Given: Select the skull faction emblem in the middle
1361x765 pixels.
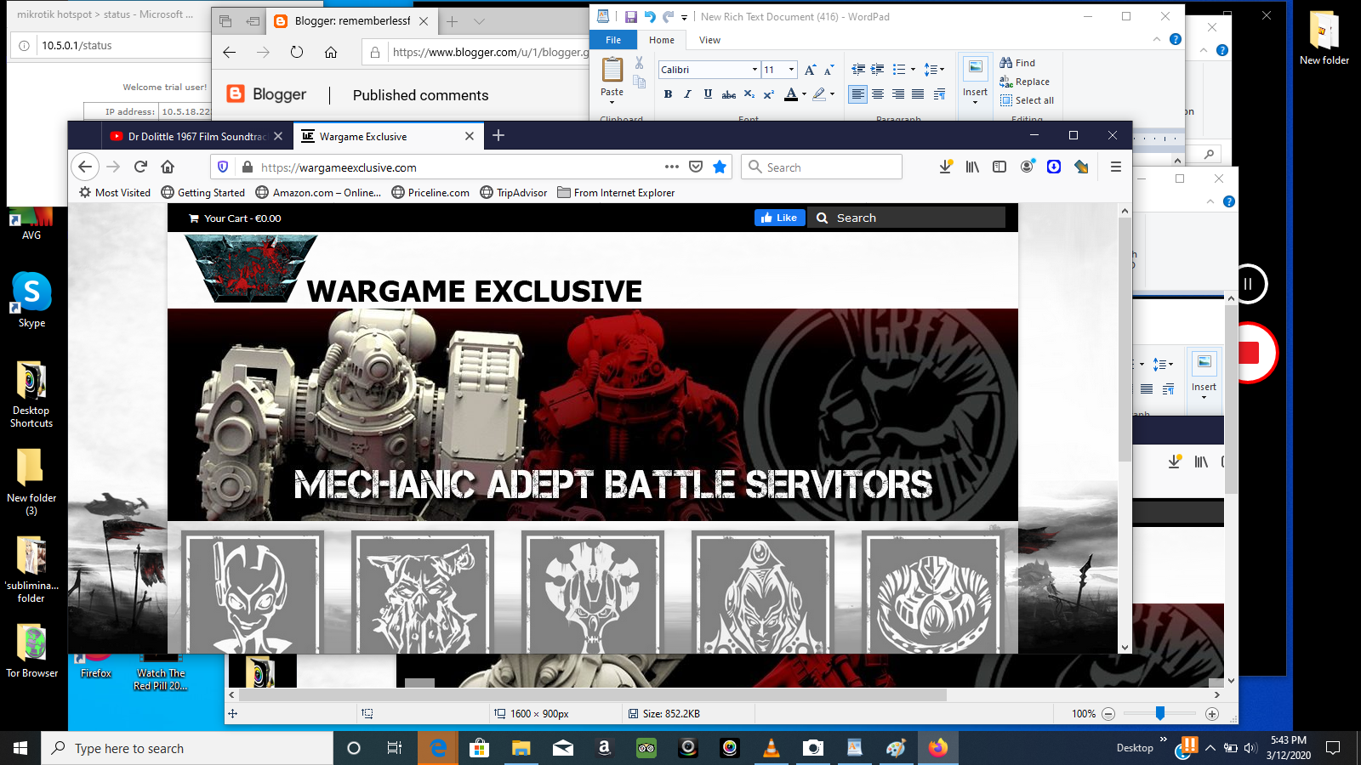Looking at the screenshot, I should coord(593,592).
